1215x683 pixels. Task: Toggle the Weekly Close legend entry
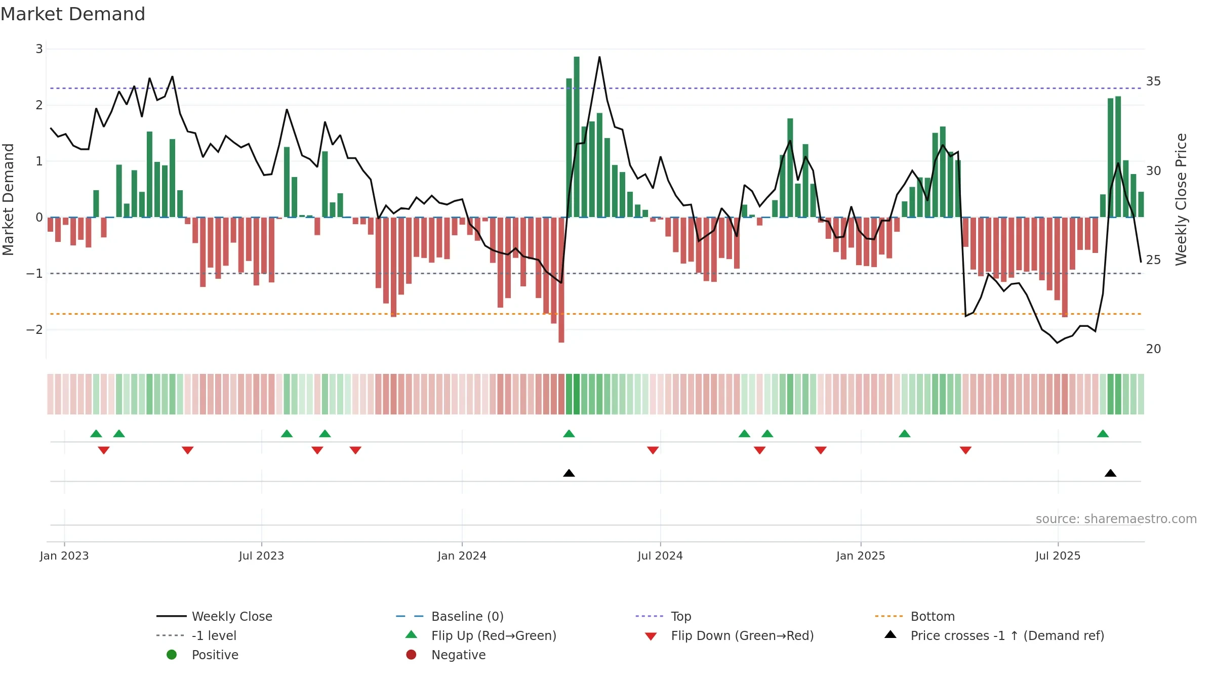[215, 616]
